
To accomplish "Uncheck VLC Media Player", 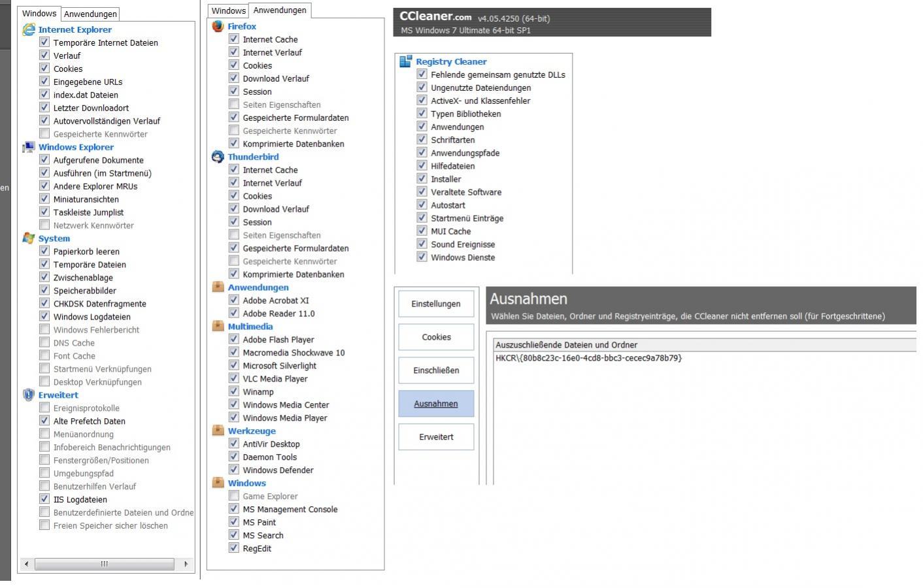I will (234, 378).
